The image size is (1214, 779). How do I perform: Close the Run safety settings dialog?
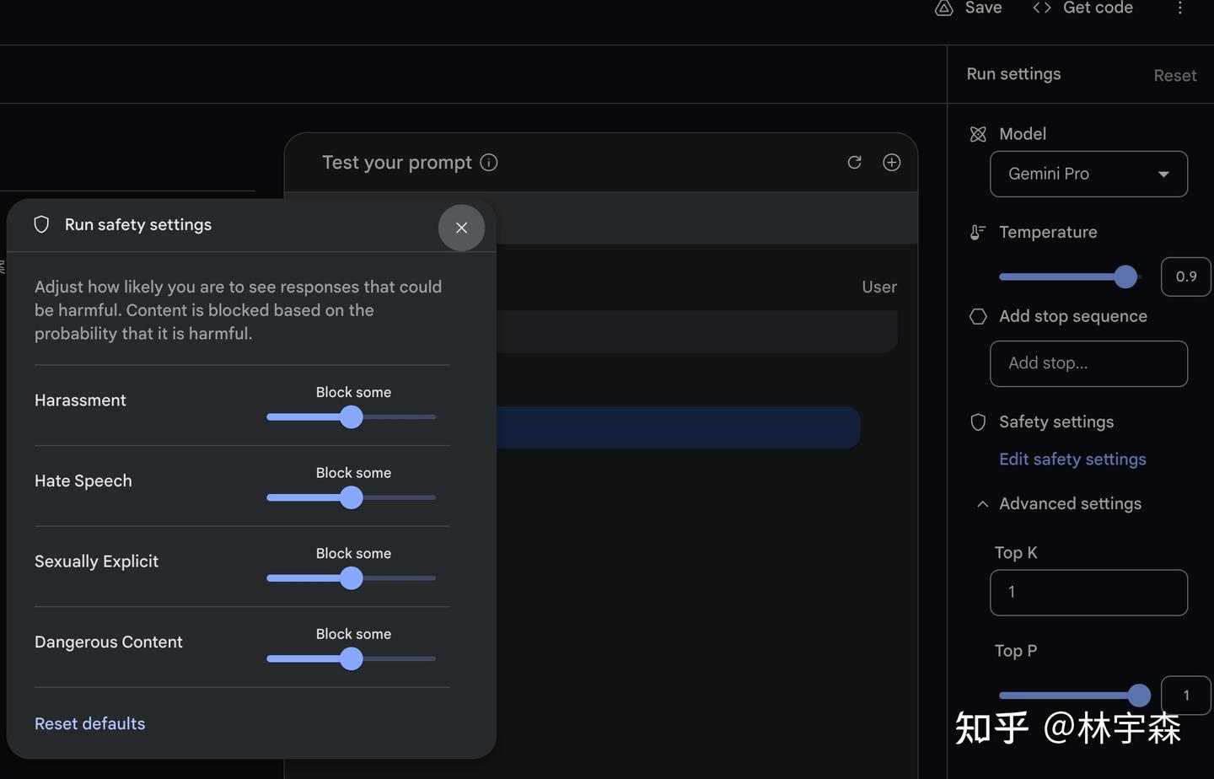[461, 228]
